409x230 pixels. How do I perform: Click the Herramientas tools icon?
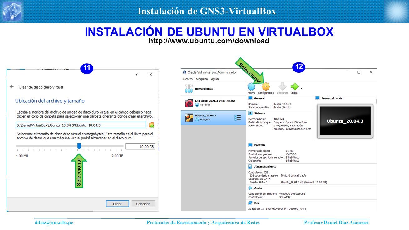(x=189, y=89)
